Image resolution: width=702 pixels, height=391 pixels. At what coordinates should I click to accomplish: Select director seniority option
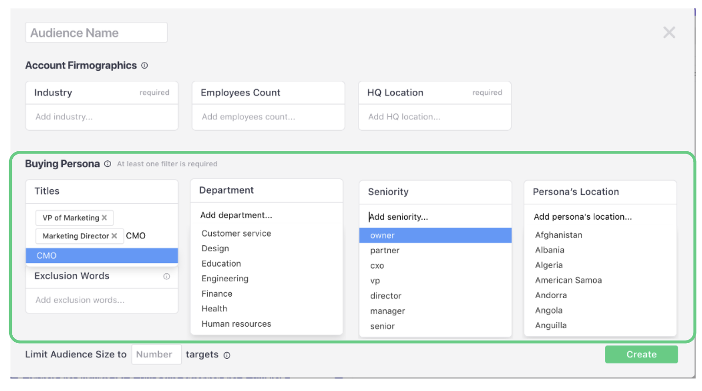pyautogui.click(x=386, y=296)
